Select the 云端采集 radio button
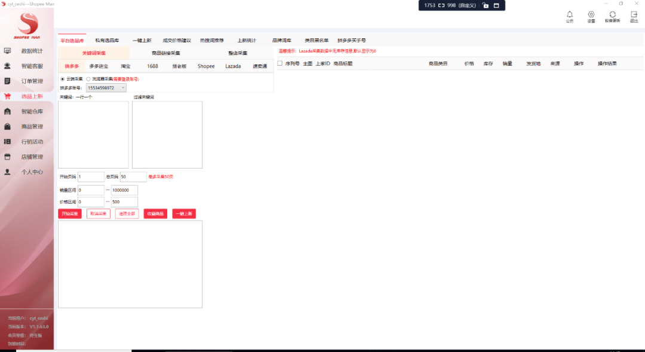645x352 pixels. coord(63,79)
